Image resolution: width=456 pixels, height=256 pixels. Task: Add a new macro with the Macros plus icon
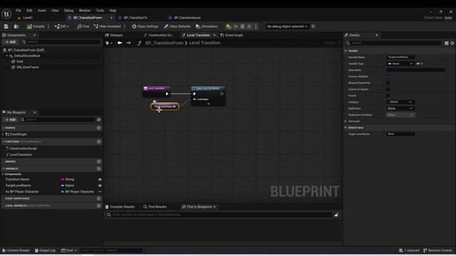(x=99, y=161)
